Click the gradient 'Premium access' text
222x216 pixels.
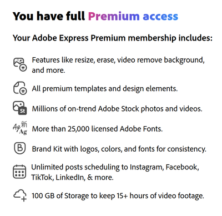[x=133, y=16]
